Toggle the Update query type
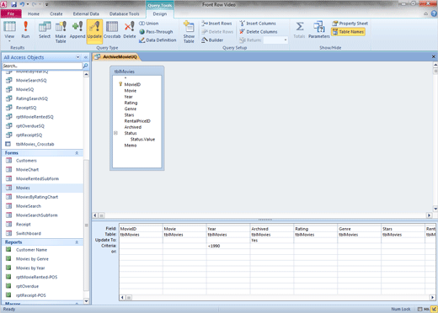438x313 pixels. 94,31
